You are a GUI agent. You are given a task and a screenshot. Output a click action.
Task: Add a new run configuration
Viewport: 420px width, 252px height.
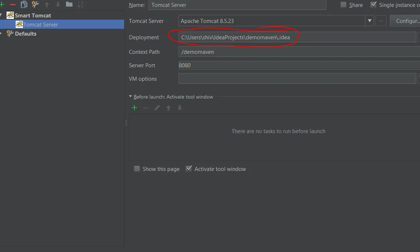pyautogui.click(x=2, y=4)
